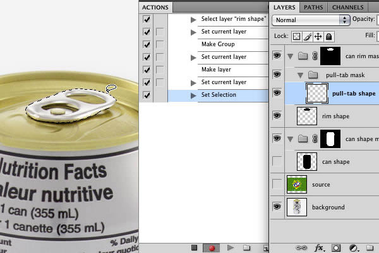Select the can shape mask group's mask thumbnail
This screenshot has height=253, width=379.
tap(330, 139)
